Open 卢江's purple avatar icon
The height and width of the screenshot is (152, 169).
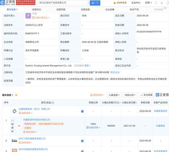28,16
